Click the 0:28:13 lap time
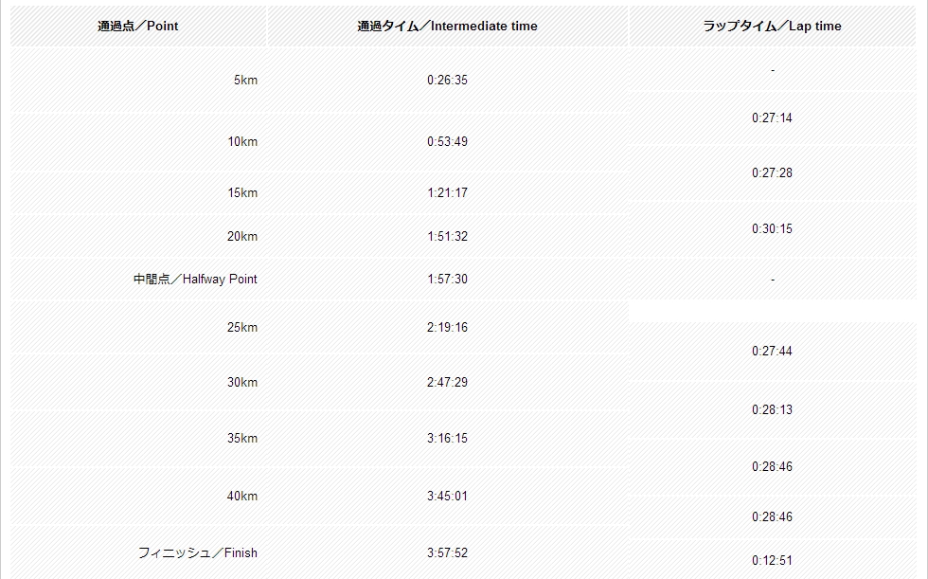 pos(772,410)
